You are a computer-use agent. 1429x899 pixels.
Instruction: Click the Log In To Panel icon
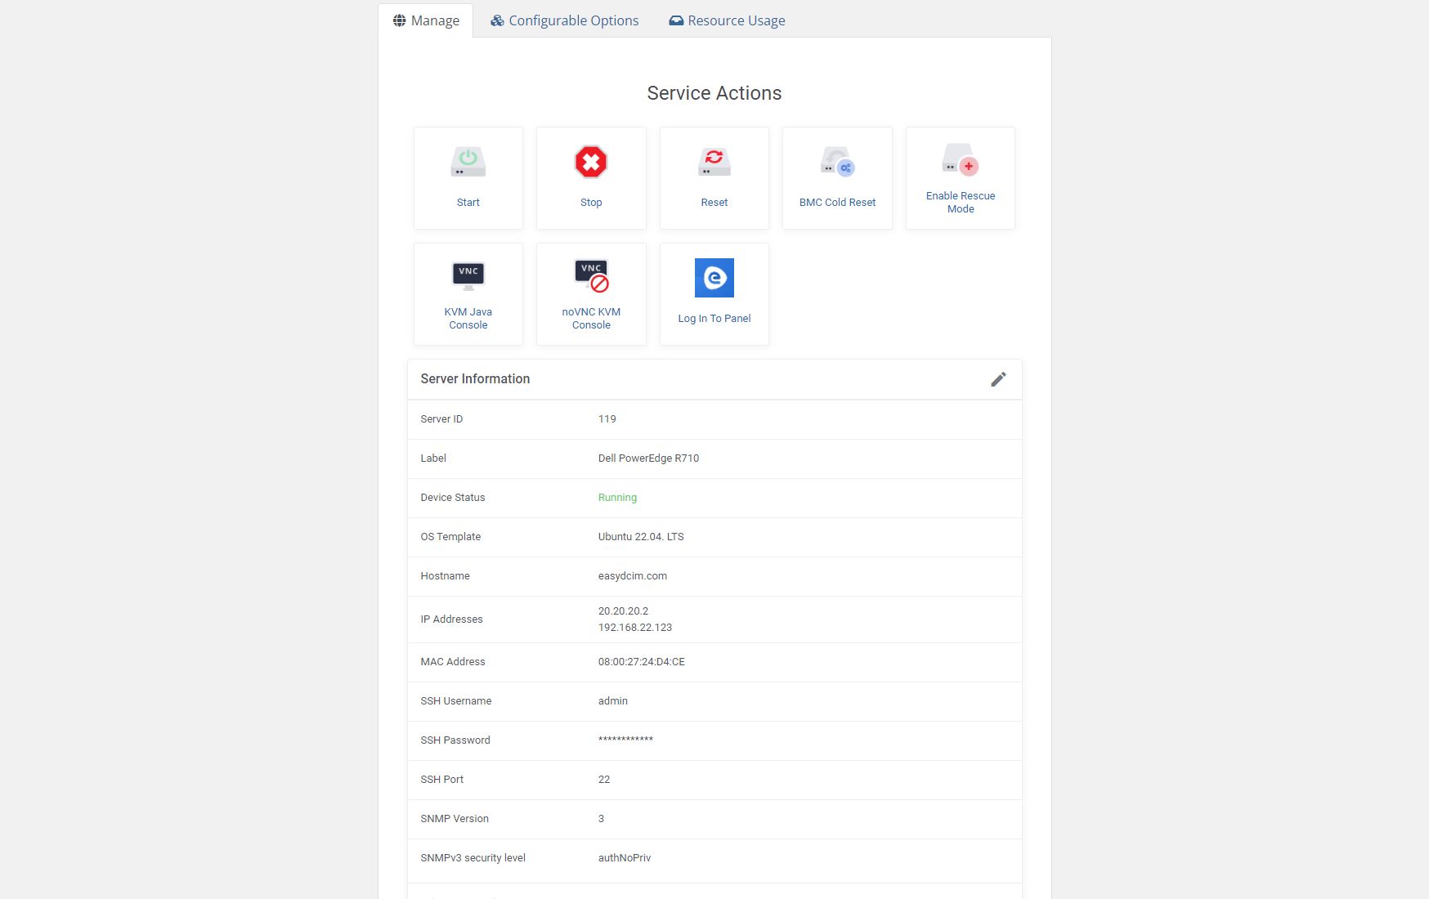(714, 278)
